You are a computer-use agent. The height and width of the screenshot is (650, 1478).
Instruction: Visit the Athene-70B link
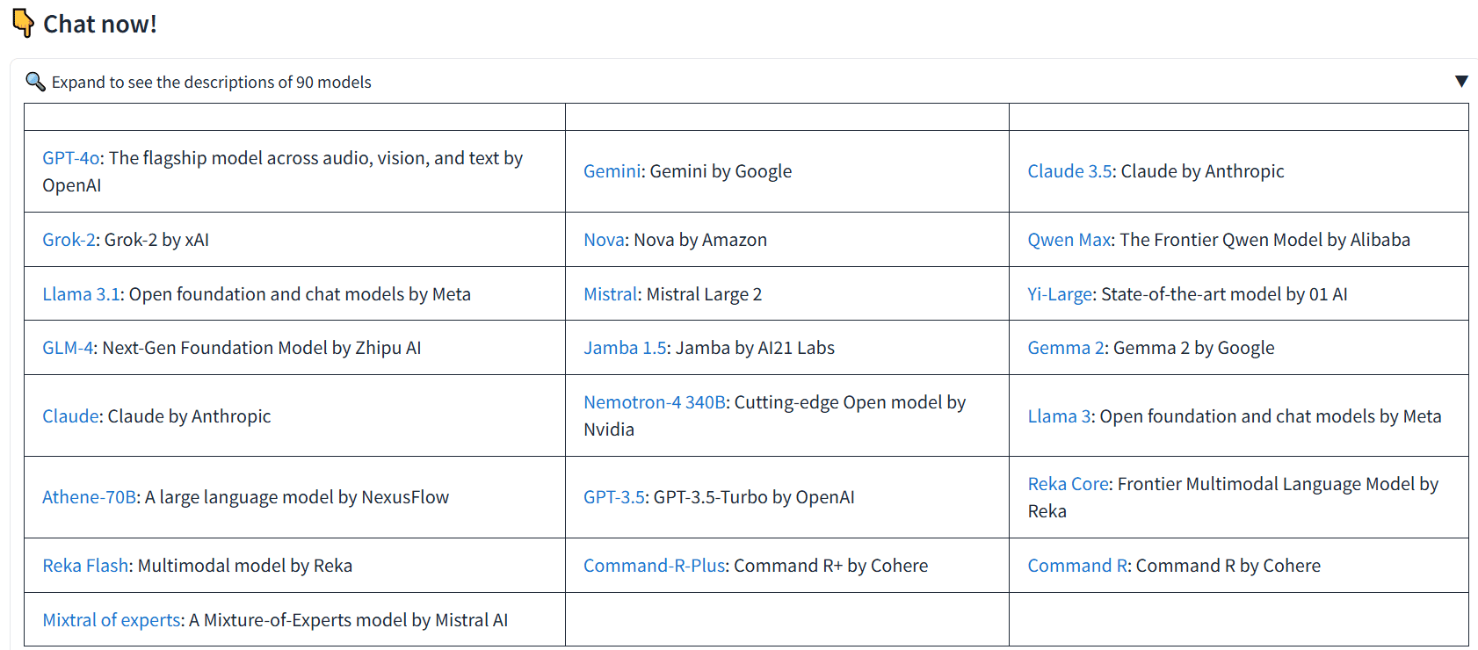(89, 497)
